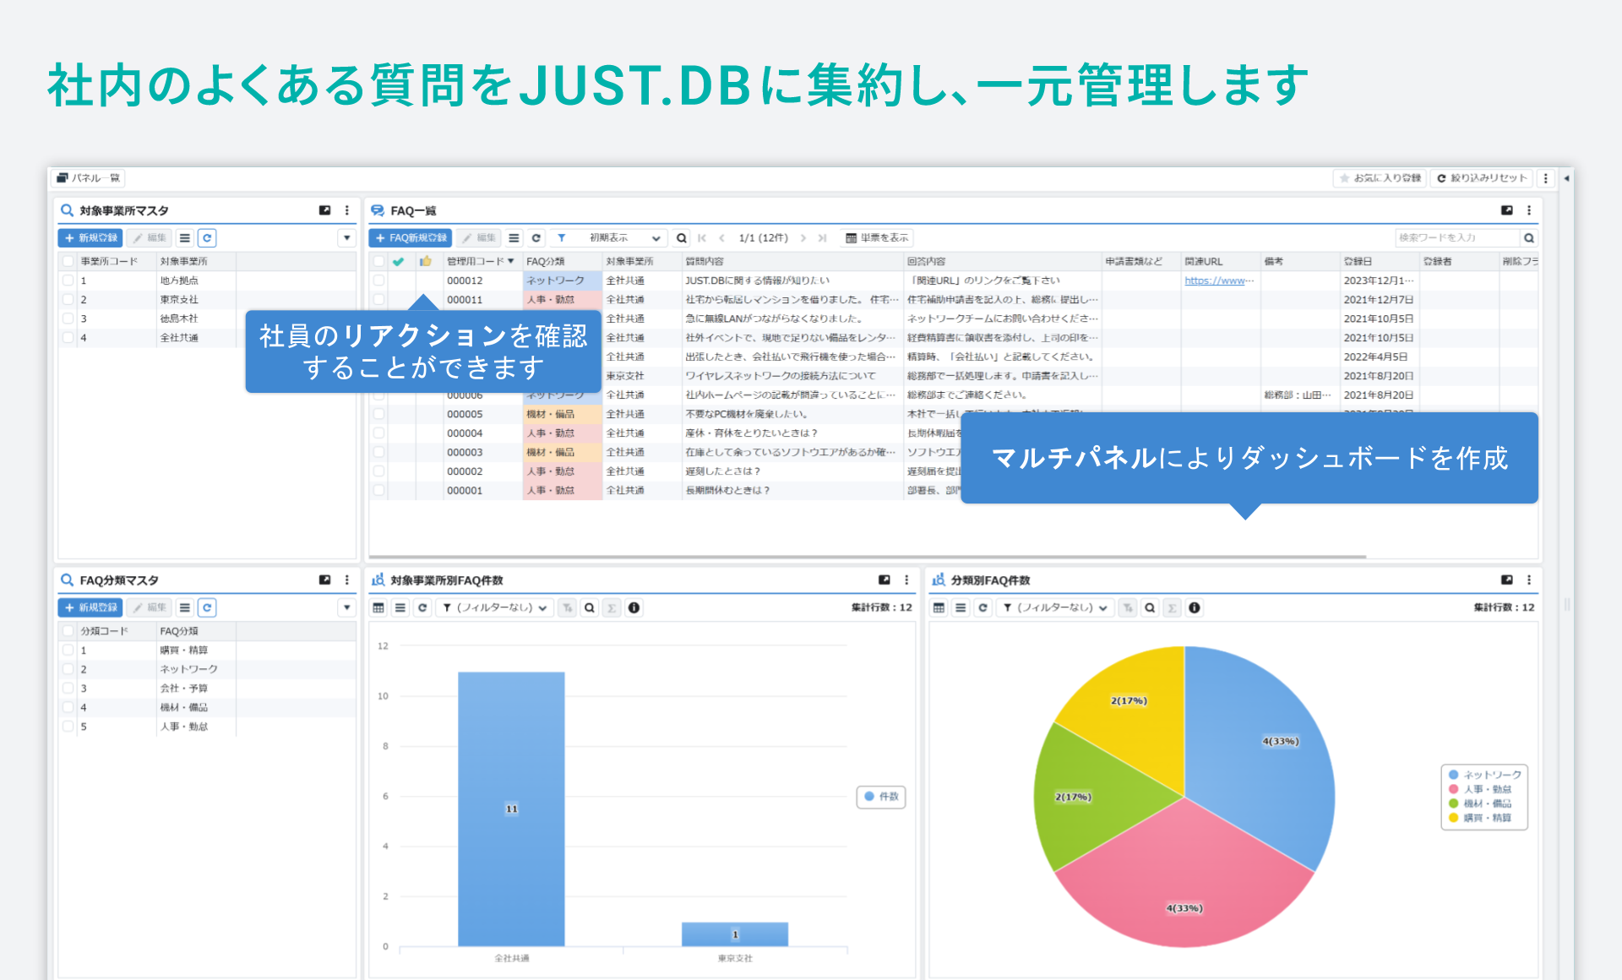Select the checkbox next to 分類コード 3
This screenshot has width=1622, height=980.
pos(68,688)
